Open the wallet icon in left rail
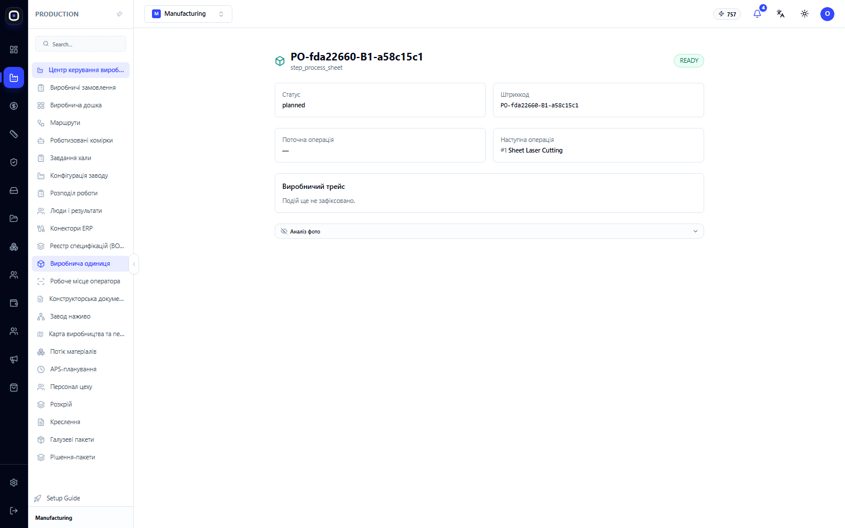This screenshot has width=845, height=528. pos(13,303)
